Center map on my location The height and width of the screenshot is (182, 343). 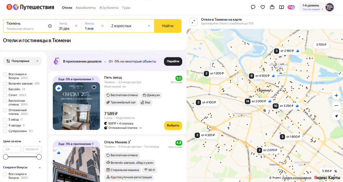tap(336, 116)
